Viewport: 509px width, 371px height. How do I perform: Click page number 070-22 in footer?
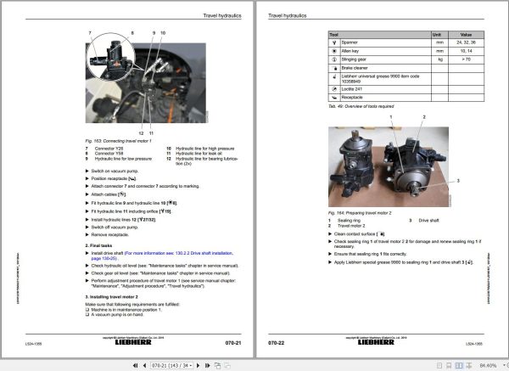277,343
